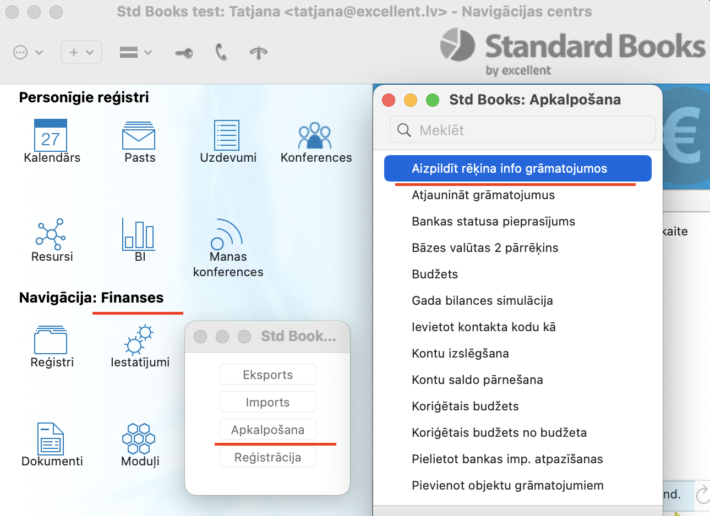Expand the ellipsis options dropdown
This screenshot has width=710, height=516.
[x=28, y=53]
